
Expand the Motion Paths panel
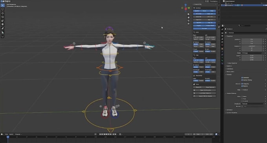[230, 71]
